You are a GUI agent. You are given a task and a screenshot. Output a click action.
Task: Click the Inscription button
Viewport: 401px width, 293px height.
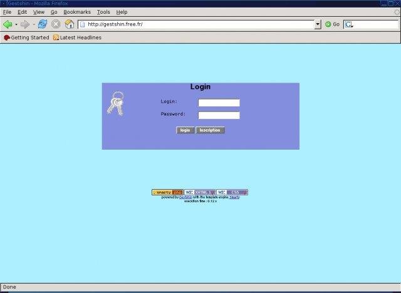pyautogui.click(x=210, y=130)
